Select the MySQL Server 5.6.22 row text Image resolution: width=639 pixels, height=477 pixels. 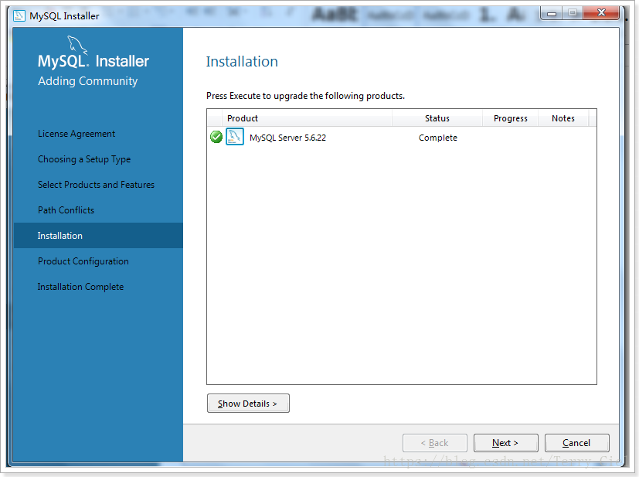pos(287,138)
